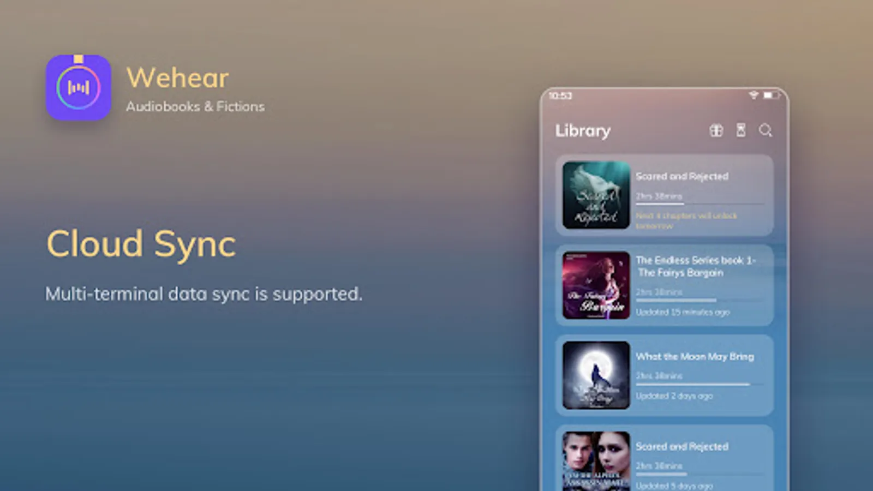Click progress bar of The Fairys Bargain
Image resolution: width=873 pixels, height=491 pixels.
(700, 300)
